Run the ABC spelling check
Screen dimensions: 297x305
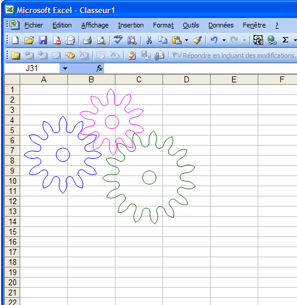pyautogui.click(x=118, y=39)
